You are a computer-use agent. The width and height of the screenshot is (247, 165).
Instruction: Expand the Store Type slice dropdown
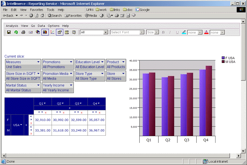pos(103,73)
